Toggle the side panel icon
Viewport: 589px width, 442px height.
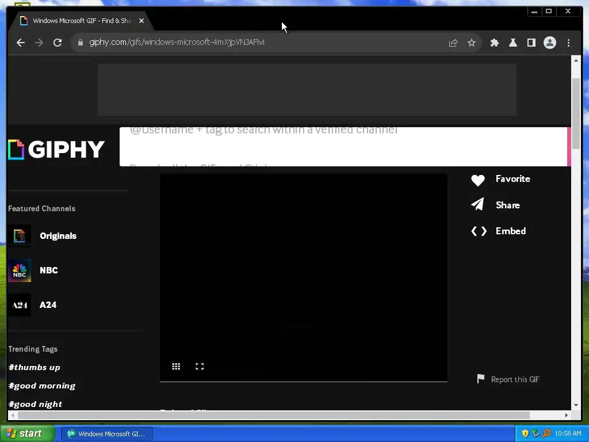531,43
